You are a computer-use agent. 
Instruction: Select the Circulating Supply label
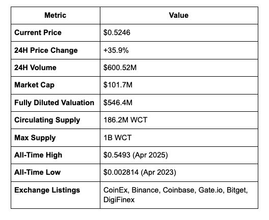[47, 120]
